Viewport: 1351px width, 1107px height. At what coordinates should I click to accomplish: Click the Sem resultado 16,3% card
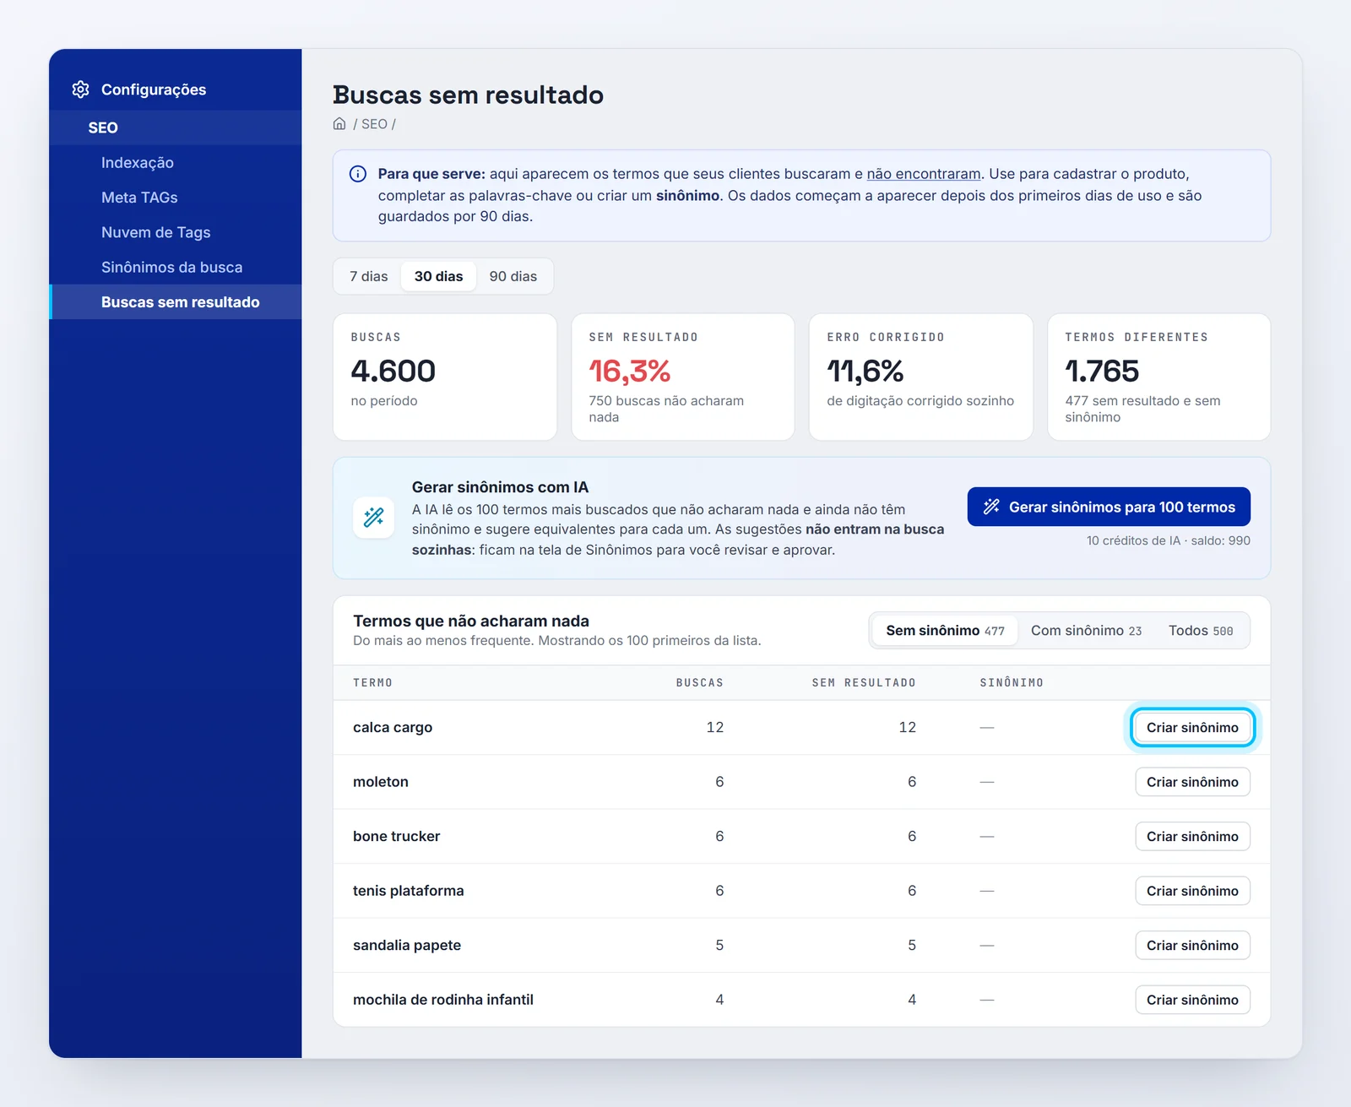(683, 377)
